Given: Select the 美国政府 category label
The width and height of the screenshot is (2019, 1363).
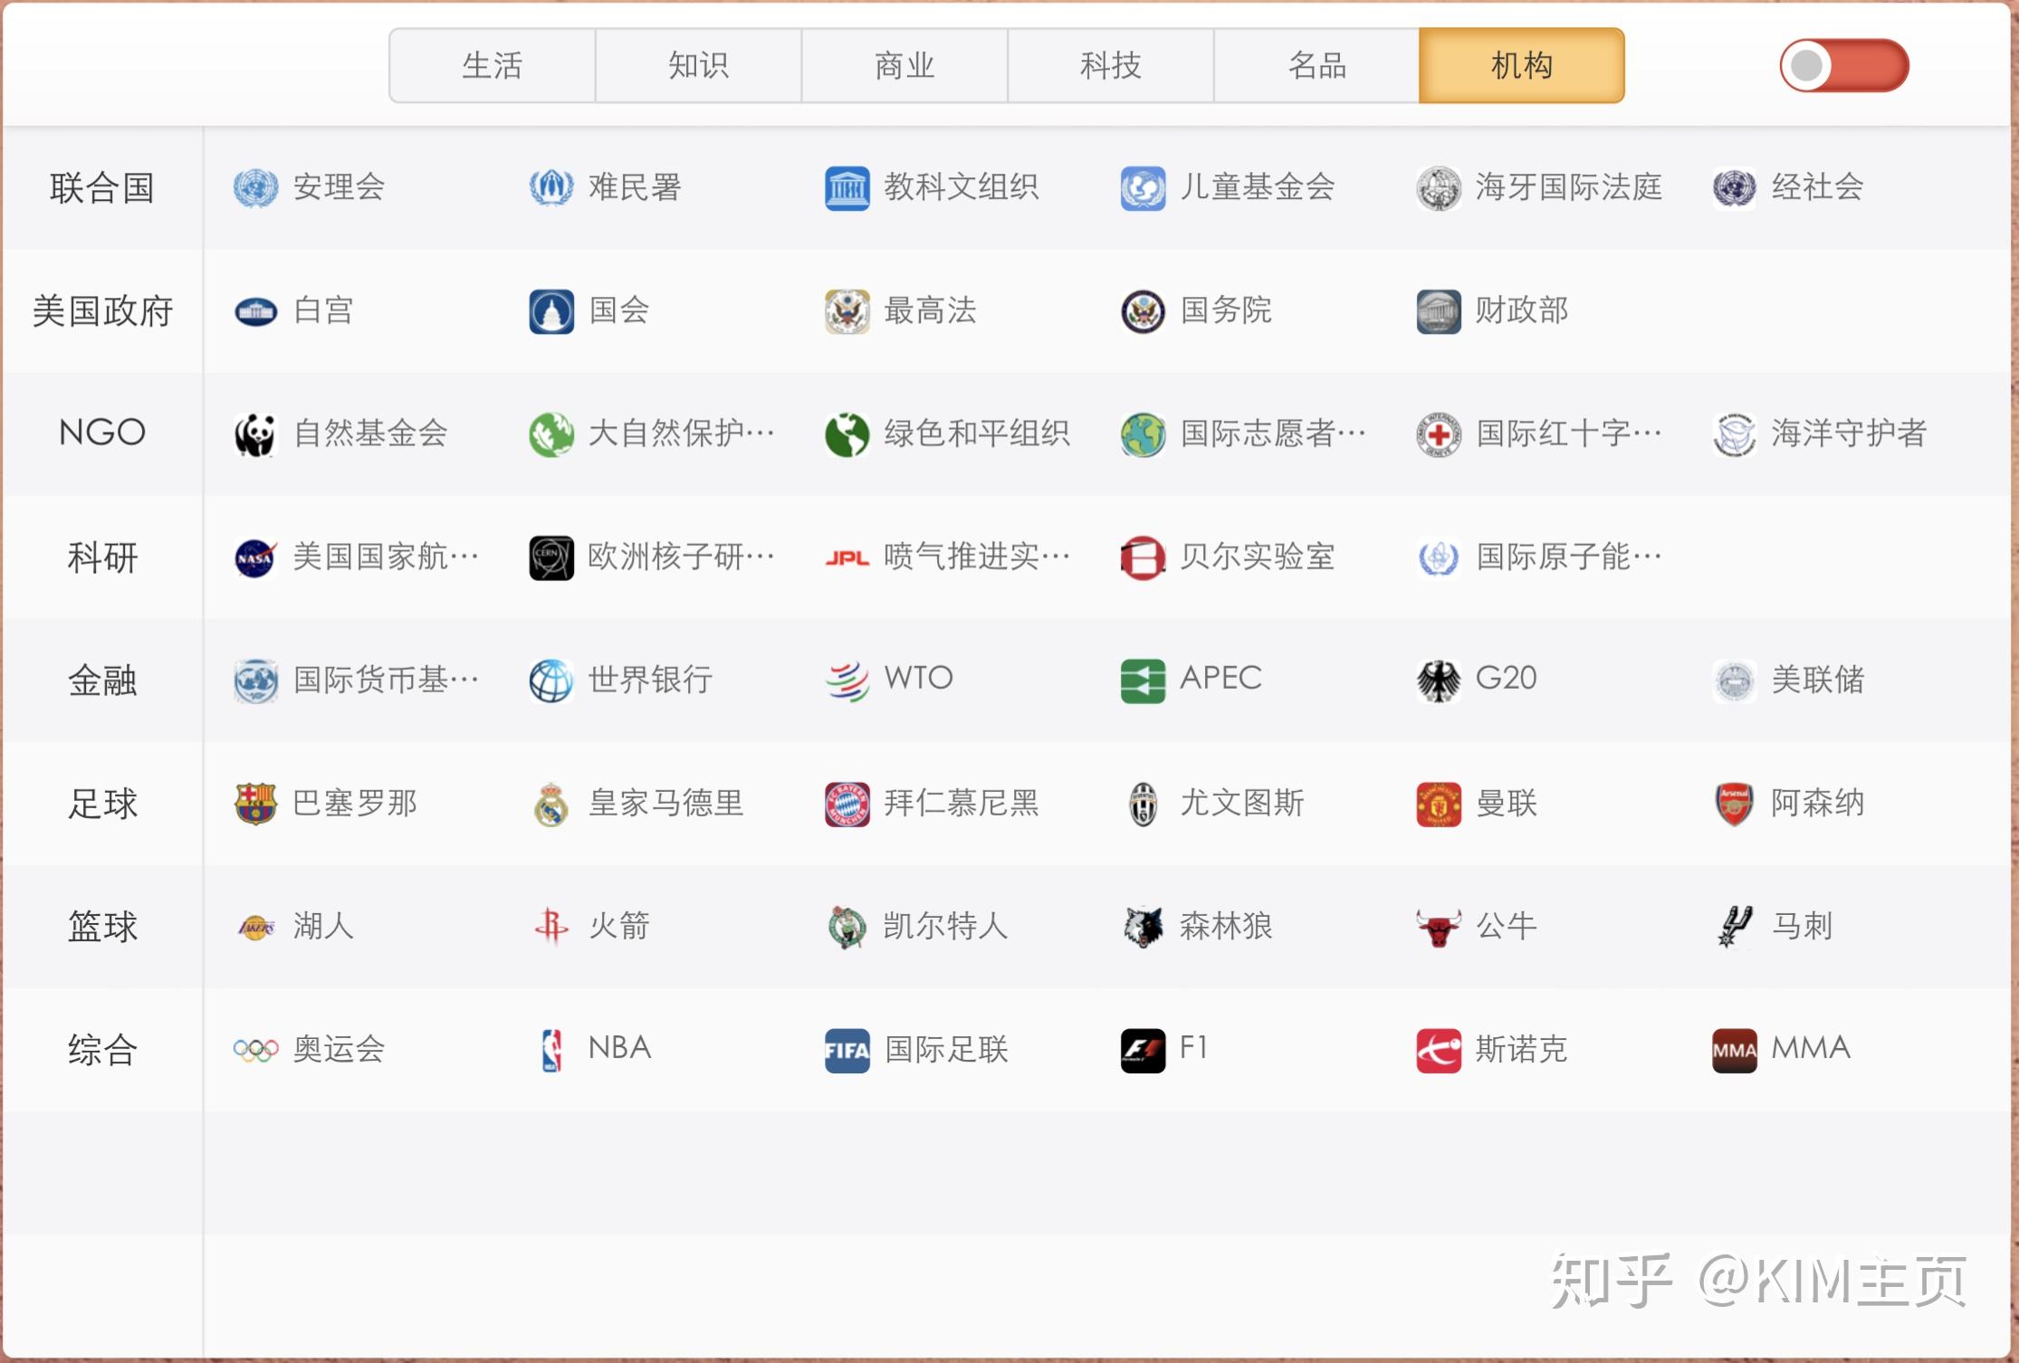Looking at the screenshot, I should coord(102,311).
